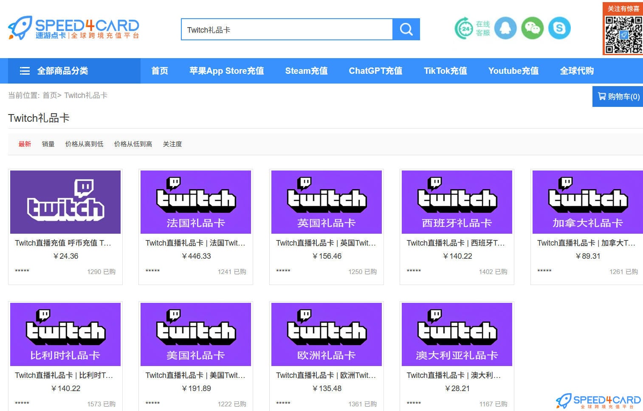Open the 比利时礼品卡 Twitch thumbnail

point(65,334)
